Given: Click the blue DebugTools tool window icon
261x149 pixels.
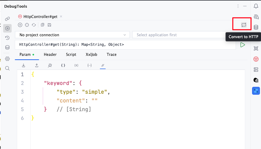Looking at the screenshot, I should [256, 91].
